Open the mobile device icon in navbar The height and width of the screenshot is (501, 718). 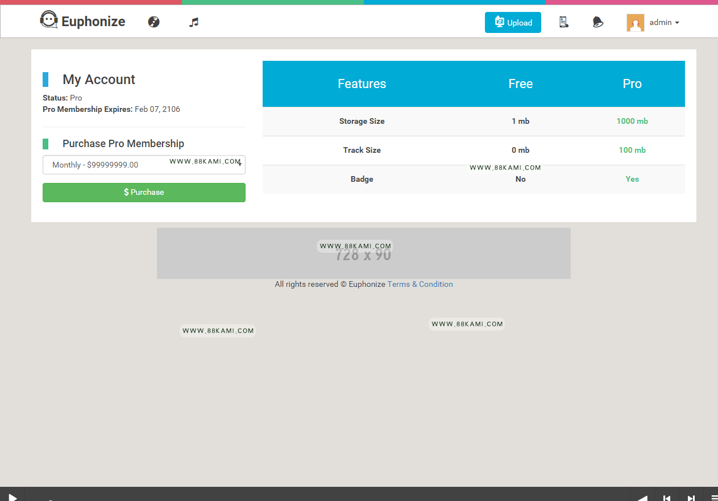[563, 22]
